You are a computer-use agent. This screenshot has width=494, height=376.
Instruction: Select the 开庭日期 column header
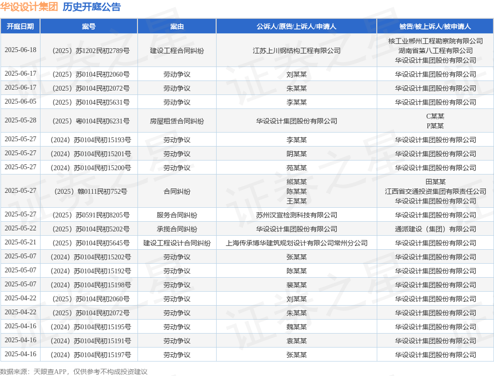[20, 27]
